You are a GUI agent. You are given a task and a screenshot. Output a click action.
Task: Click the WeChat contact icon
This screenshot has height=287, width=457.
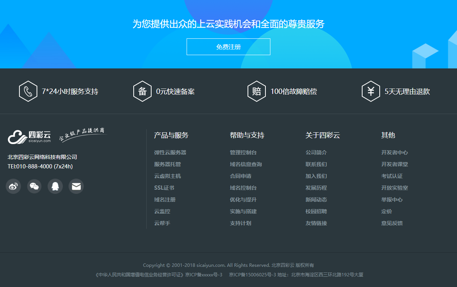click(34, 186)
